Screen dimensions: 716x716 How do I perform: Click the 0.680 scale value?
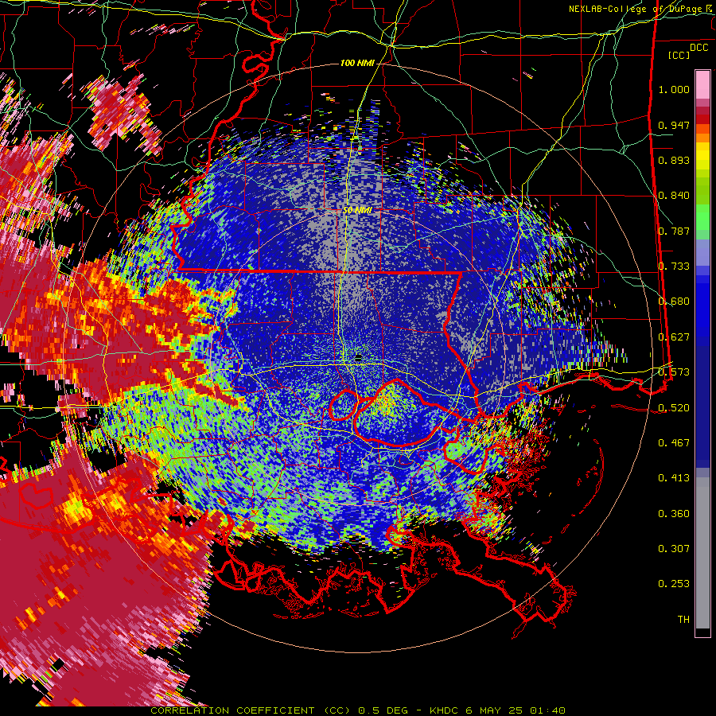pos(674,302)
